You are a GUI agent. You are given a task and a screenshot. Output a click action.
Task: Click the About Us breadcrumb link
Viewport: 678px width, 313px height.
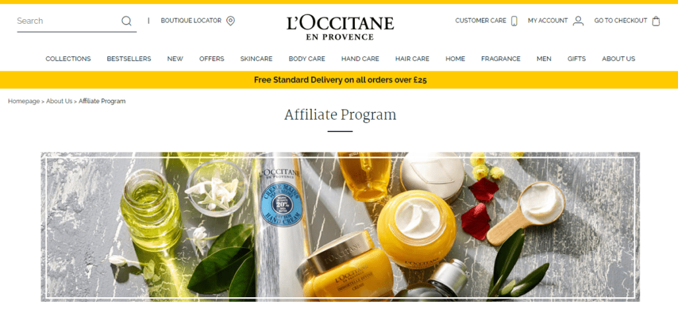tap(59, 101)
